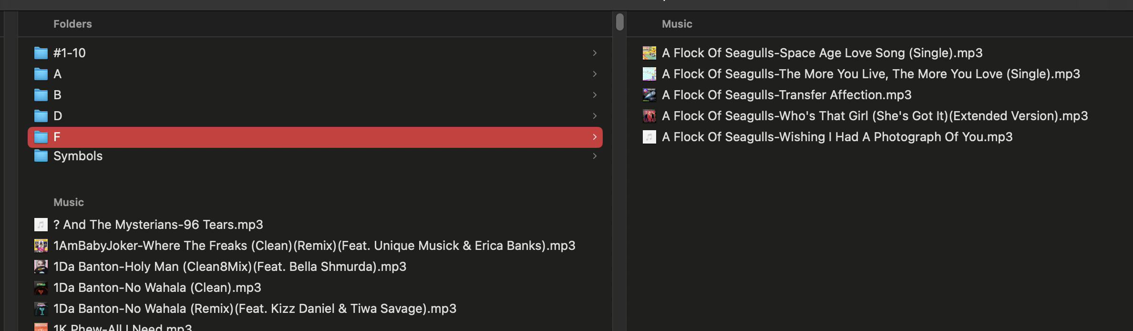The height and width of the screenshot is (331, 1133).
Task: Expand the Symbols folder chevron
Action: (595, 156)
